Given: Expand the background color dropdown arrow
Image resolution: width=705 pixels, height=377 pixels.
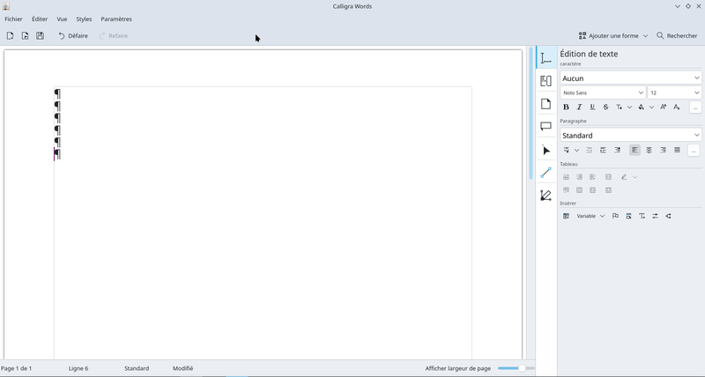Looking at the screenshot, I should tap(651, 107).
